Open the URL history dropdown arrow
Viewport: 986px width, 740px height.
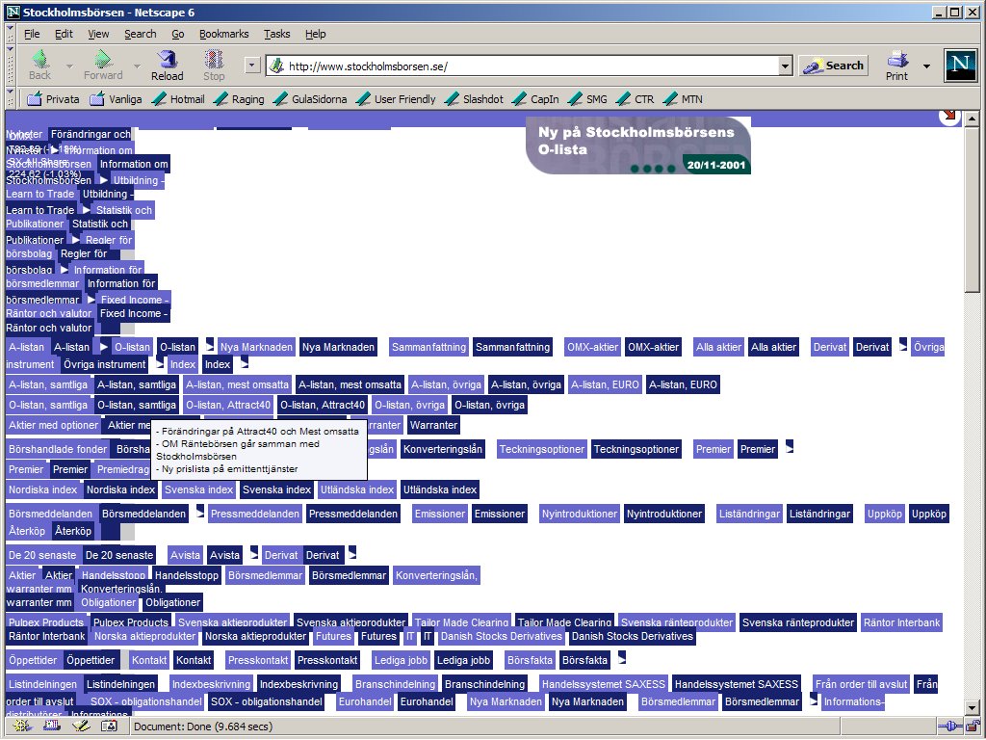point(785,66)
